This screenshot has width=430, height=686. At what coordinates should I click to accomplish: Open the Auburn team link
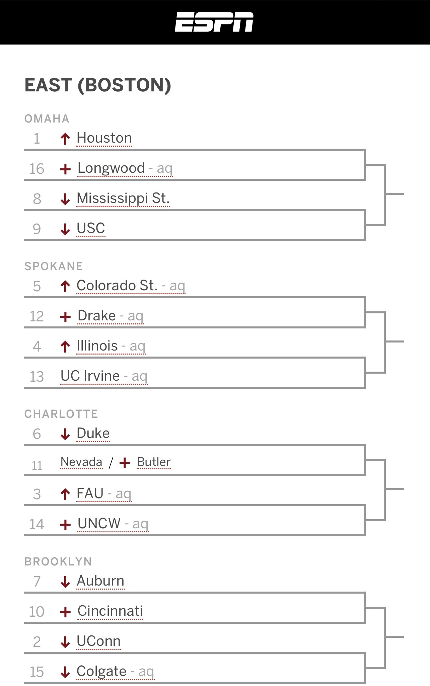[x=101, y=581]
